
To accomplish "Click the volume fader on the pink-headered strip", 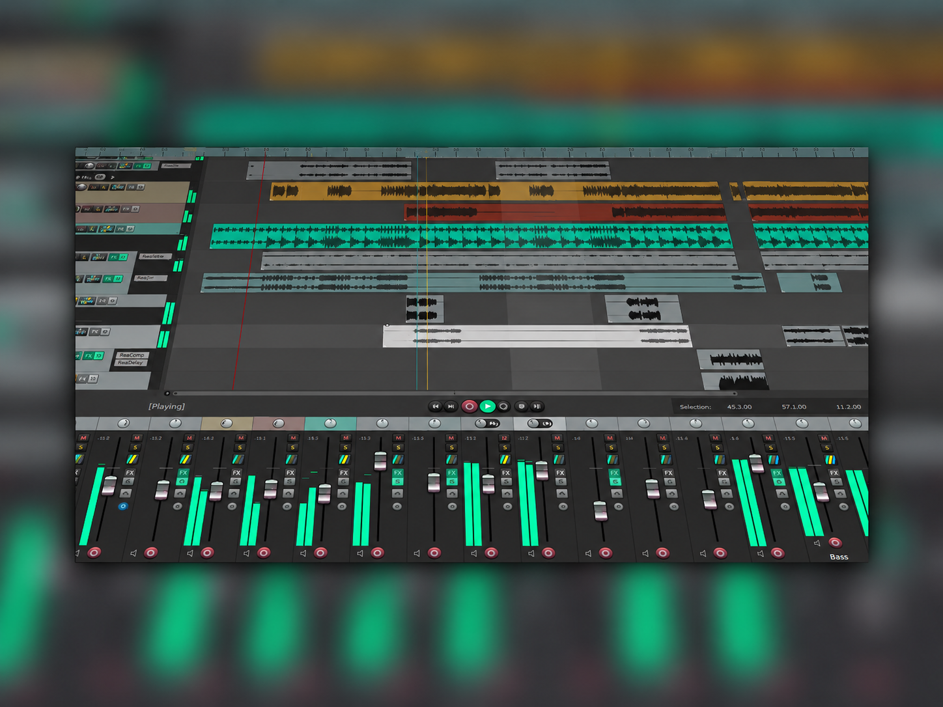I will (271, 489).
